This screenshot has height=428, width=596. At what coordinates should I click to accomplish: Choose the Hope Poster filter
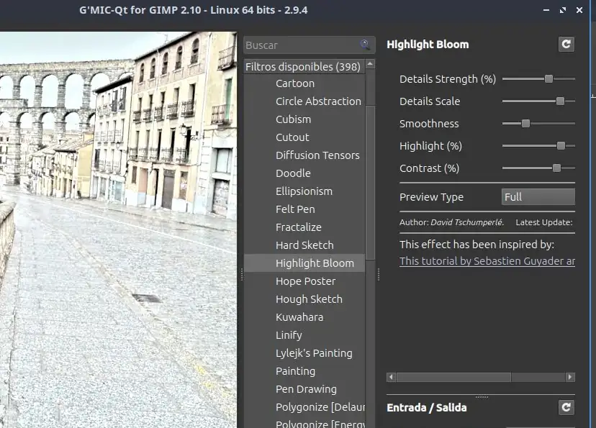point(306,281)
